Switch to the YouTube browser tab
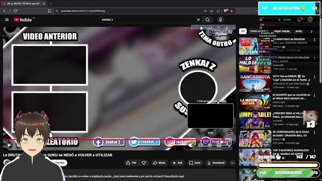 point(24,4)
